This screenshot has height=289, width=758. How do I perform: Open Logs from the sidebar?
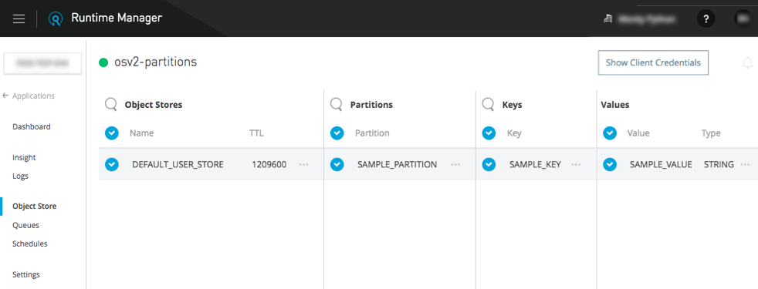(20, 176)
